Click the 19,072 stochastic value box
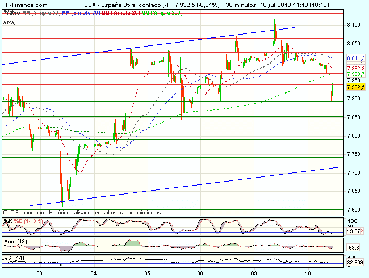The width and height of the screenshot is (369, 278). (354, 231)
